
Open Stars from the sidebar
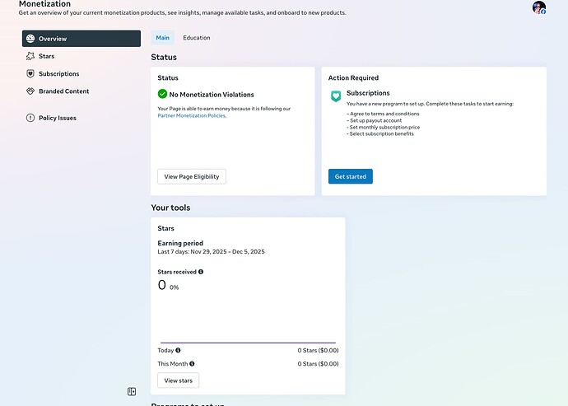(46, 56)
